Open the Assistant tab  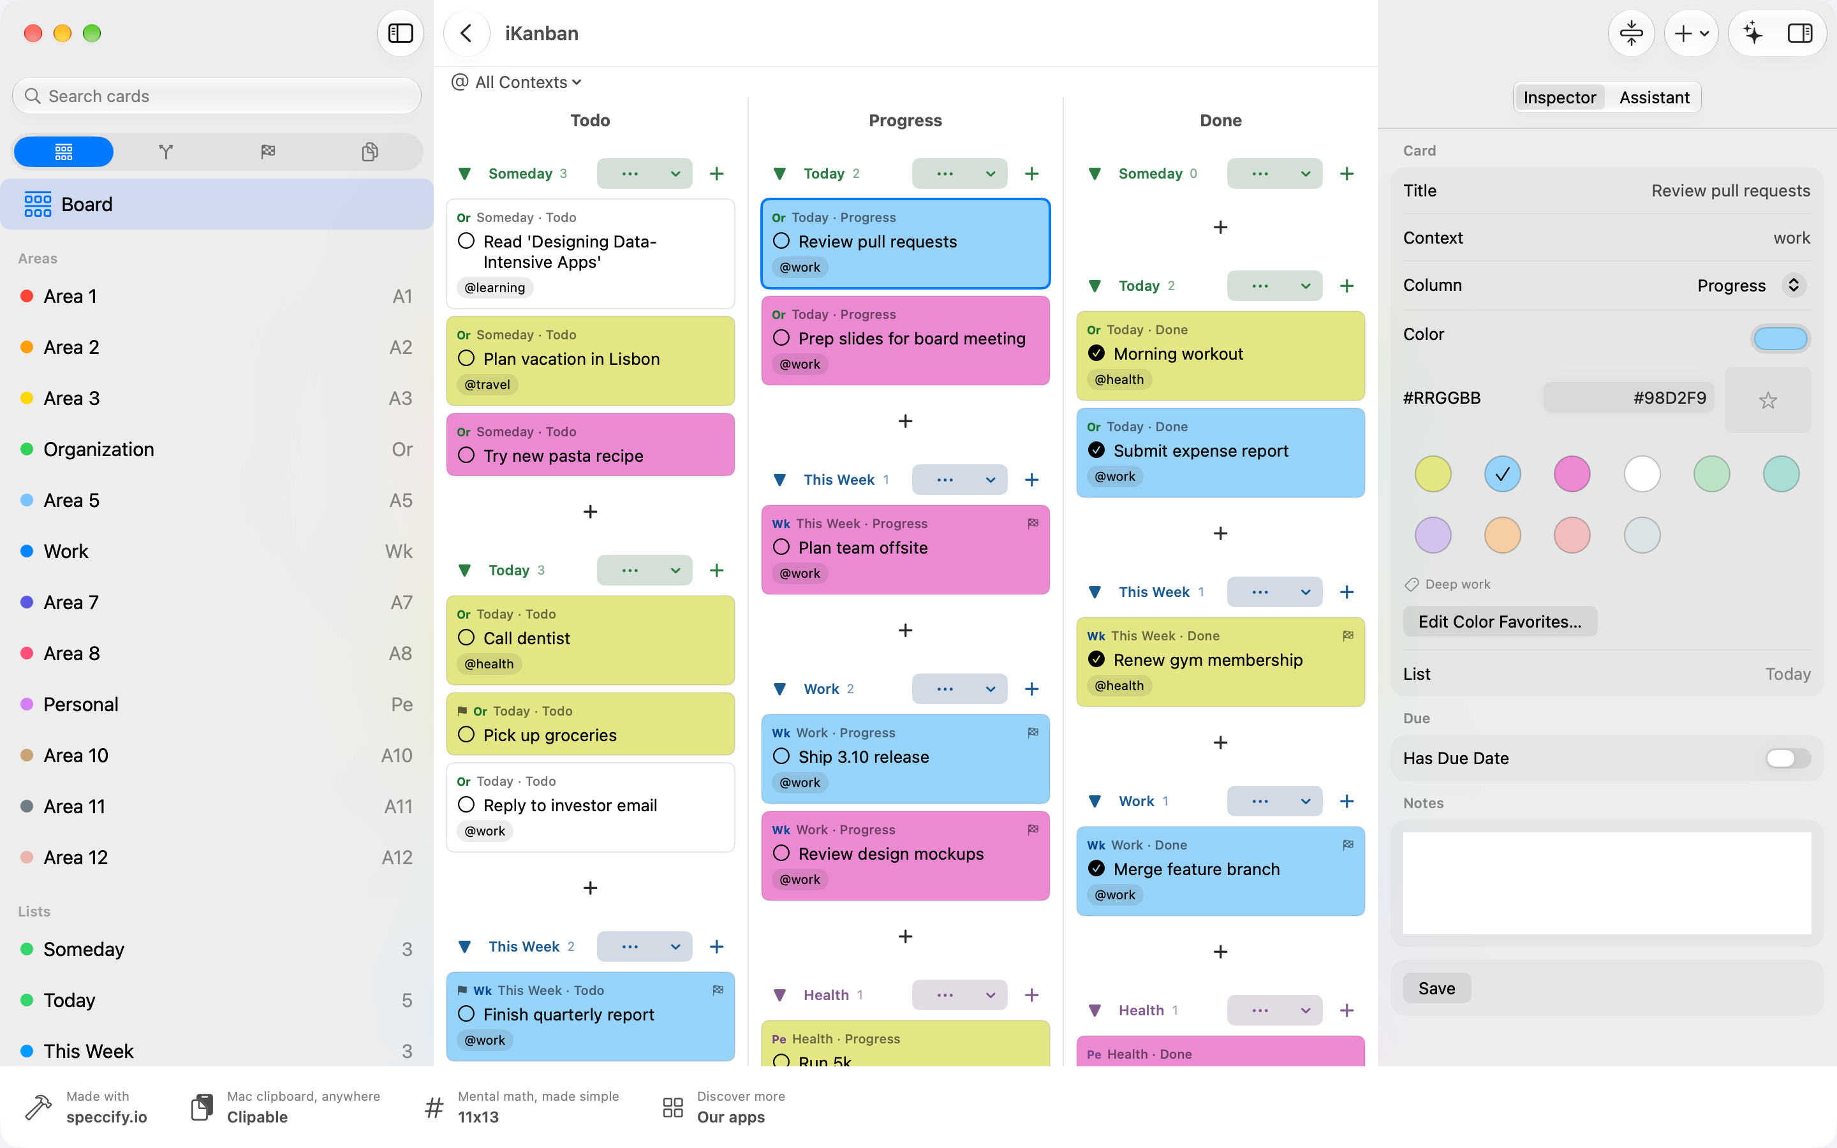click(x=1654, y=97)
